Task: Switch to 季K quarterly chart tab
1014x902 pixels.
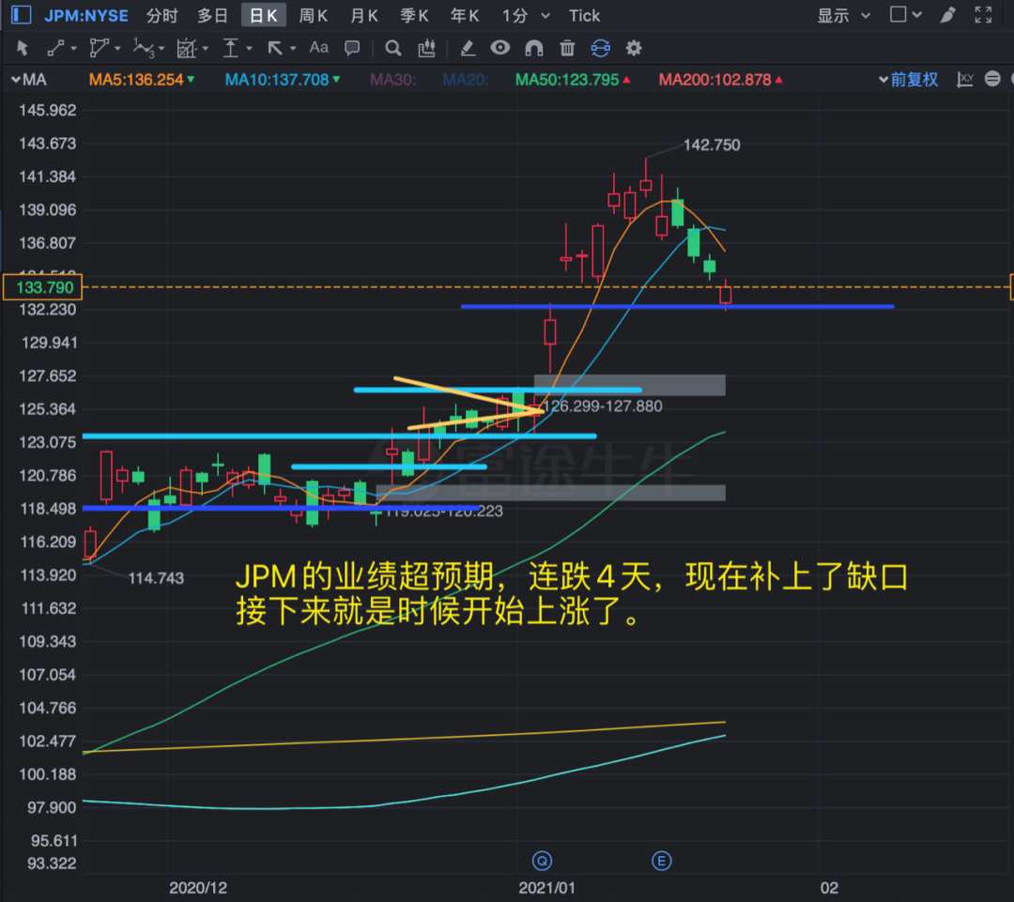Action: tap(415, 16)
